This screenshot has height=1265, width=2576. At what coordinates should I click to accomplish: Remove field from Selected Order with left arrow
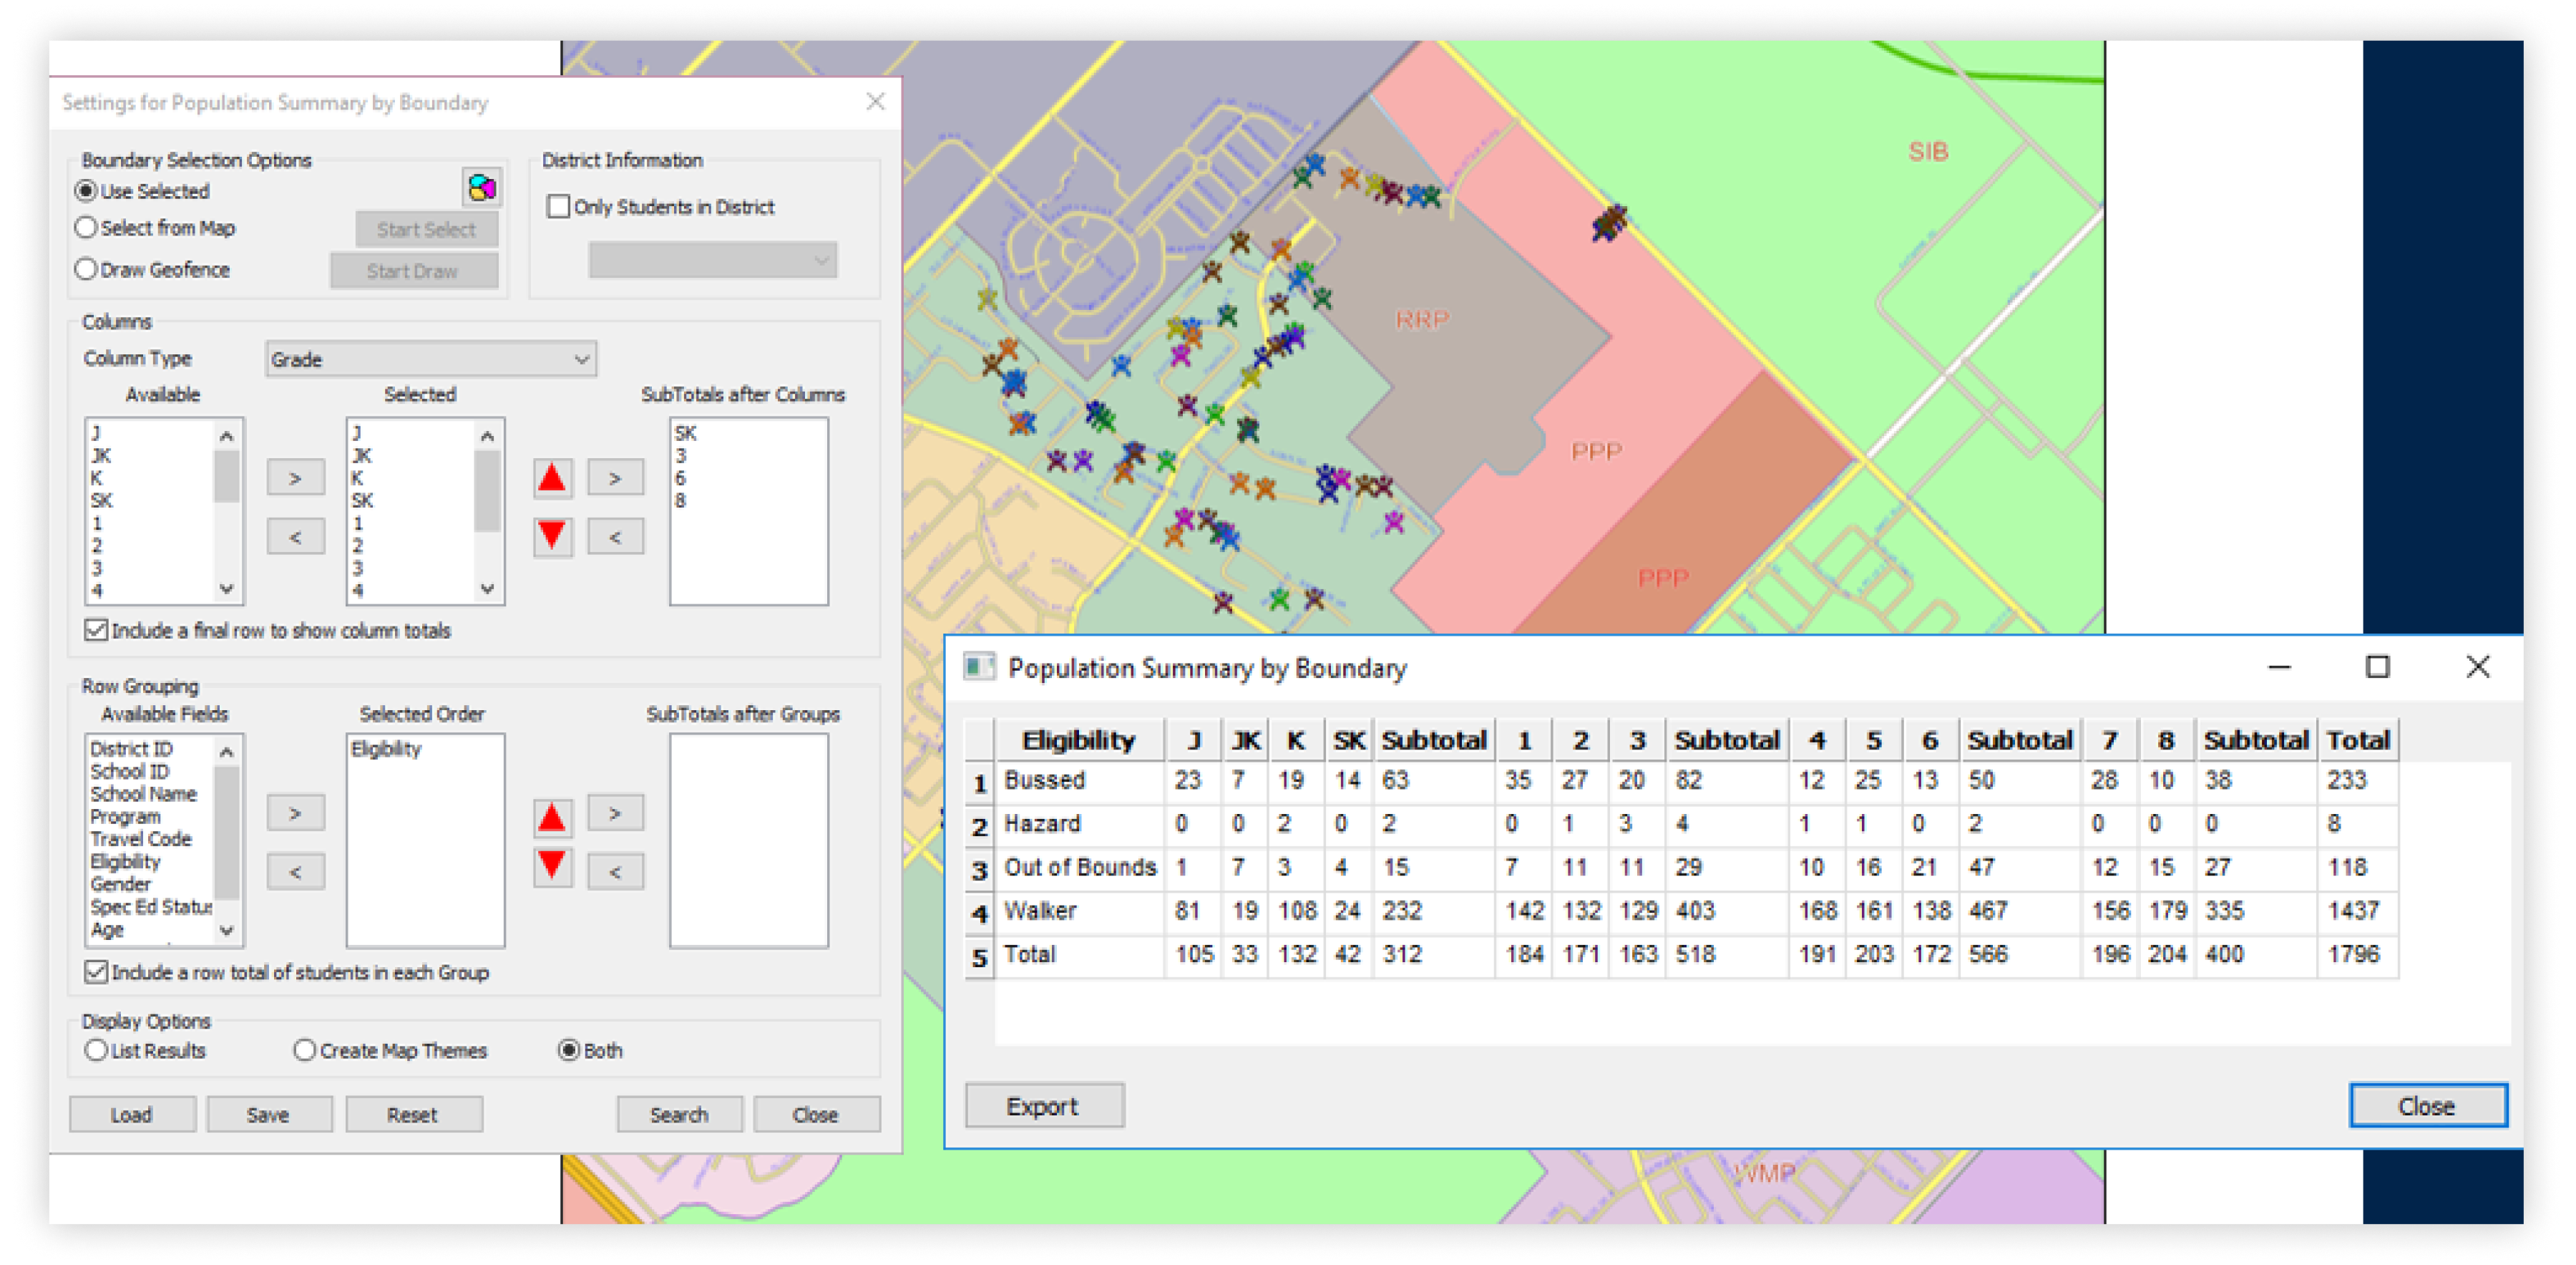[x=295, y=872]
